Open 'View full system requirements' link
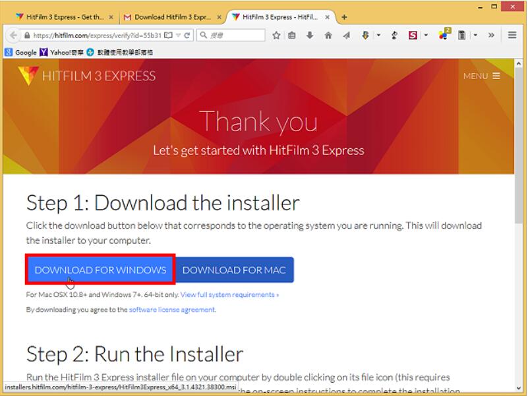The image size is (528, 396). [x=229, y=295]
